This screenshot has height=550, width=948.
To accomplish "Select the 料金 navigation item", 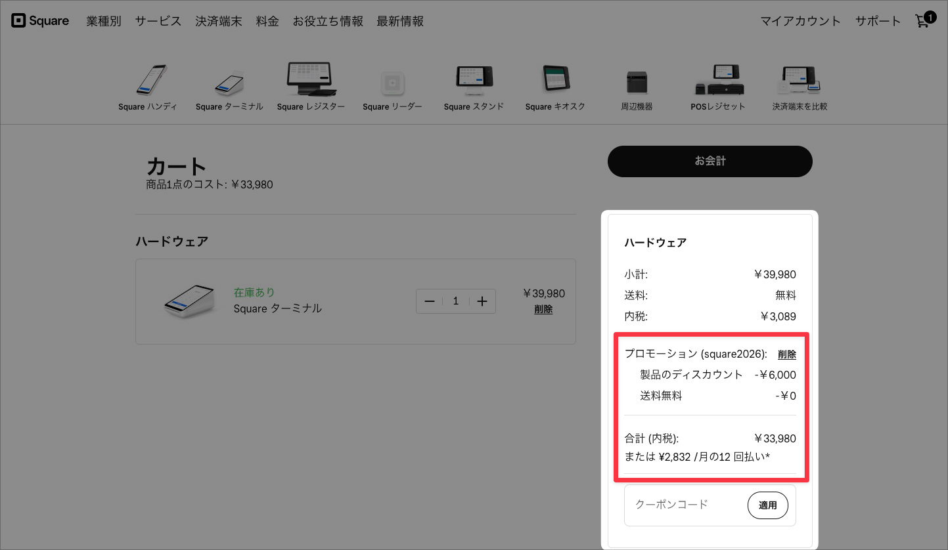I will (267, 20).
